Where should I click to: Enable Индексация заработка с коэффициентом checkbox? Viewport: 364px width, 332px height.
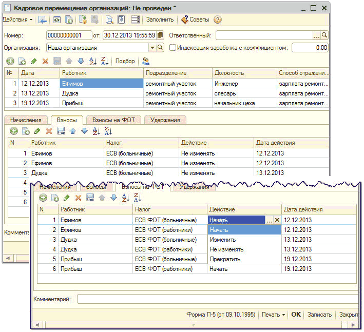(173, 48)
